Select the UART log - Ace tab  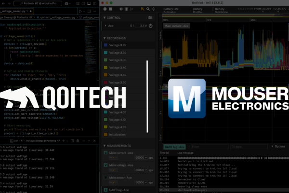click(174, 147)
